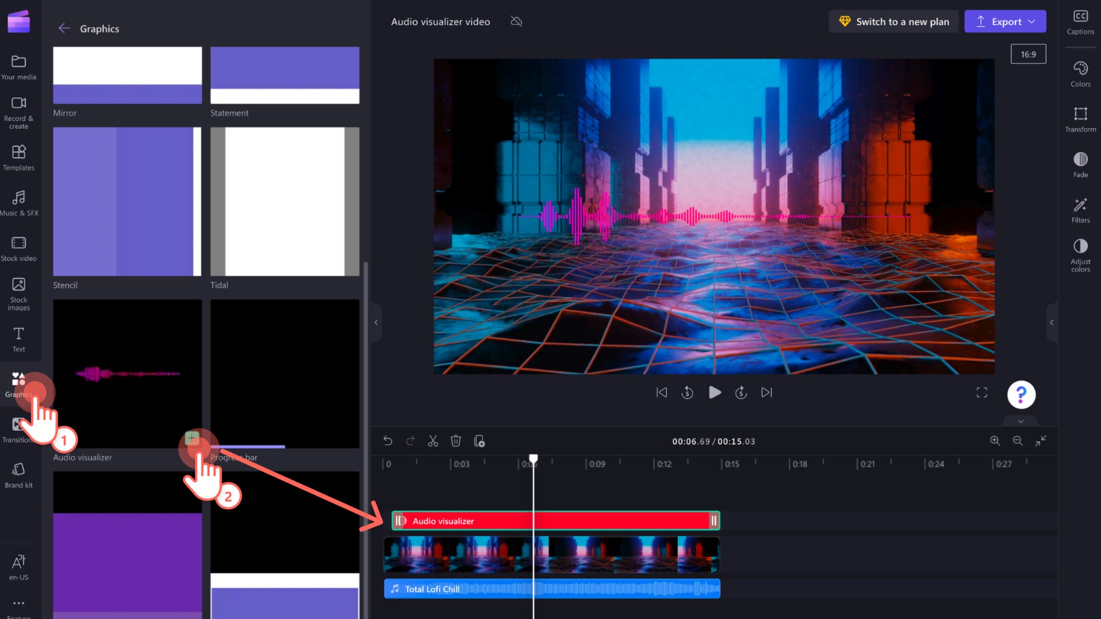Click the 0:15 mark on timeline ruler
Viewport: 1101px width, 619px height.
(732, 464)
